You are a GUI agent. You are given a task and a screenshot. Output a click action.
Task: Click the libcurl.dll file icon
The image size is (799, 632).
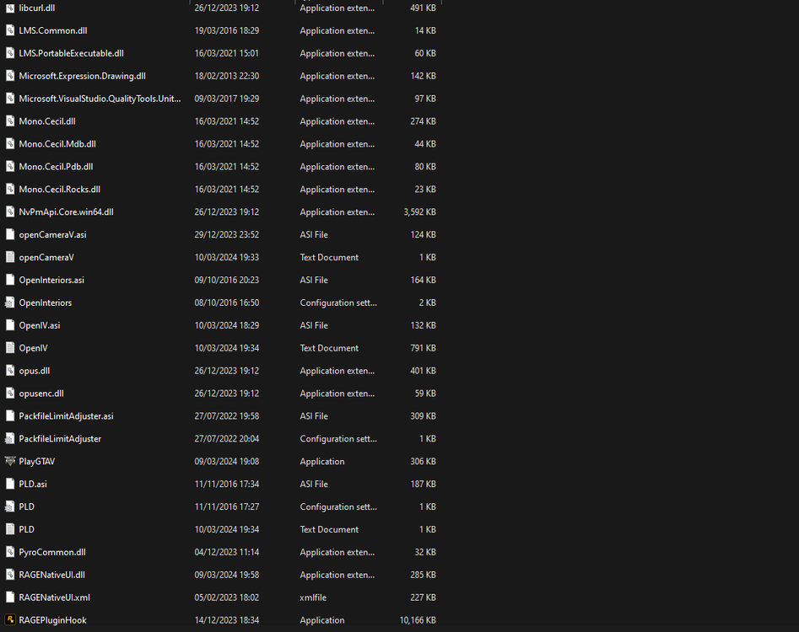coord(9,8)
